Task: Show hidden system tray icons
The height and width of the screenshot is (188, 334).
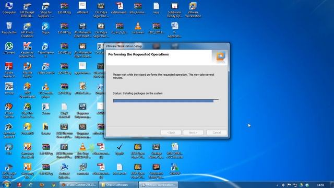Action: pos(277,185)
